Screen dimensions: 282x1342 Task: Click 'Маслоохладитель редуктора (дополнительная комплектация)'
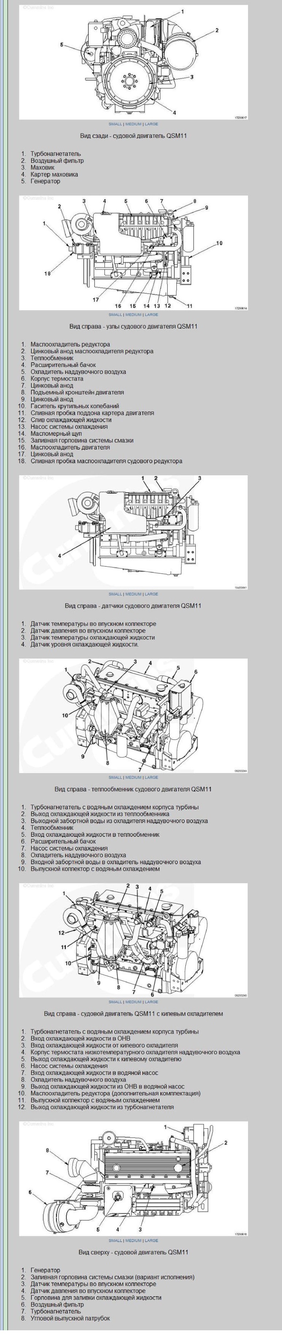[115, 1094]
